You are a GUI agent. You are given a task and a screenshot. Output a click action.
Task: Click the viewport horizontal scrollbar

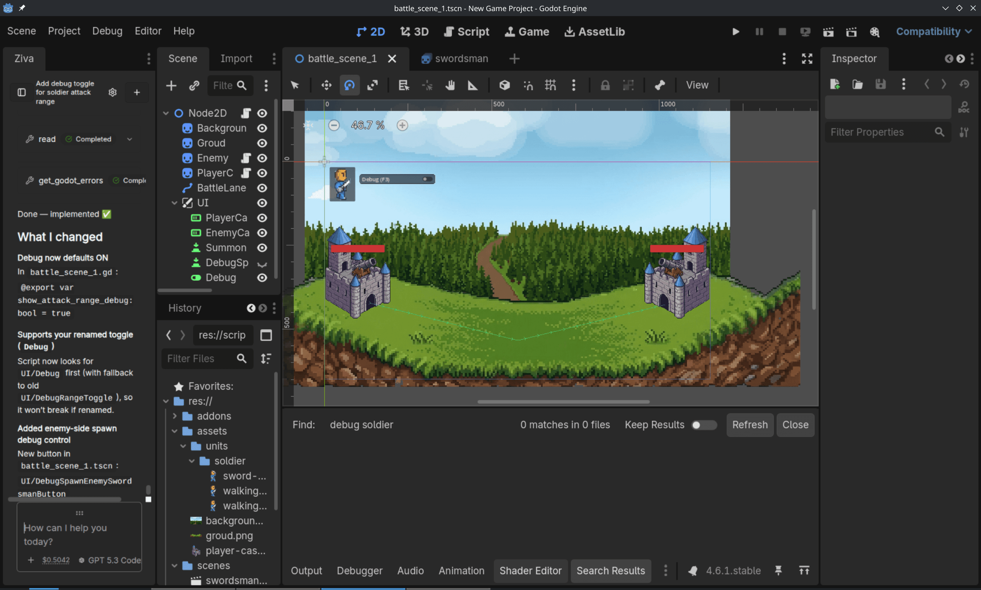pos(563,402)
